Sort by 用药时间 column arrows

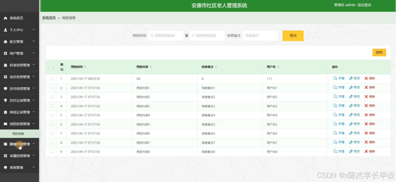tap(85, 67)
